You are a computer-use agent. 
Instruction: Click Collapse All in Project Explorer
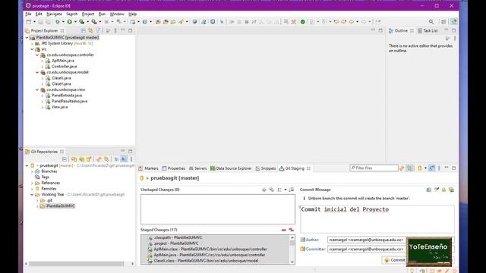[83, 30]
